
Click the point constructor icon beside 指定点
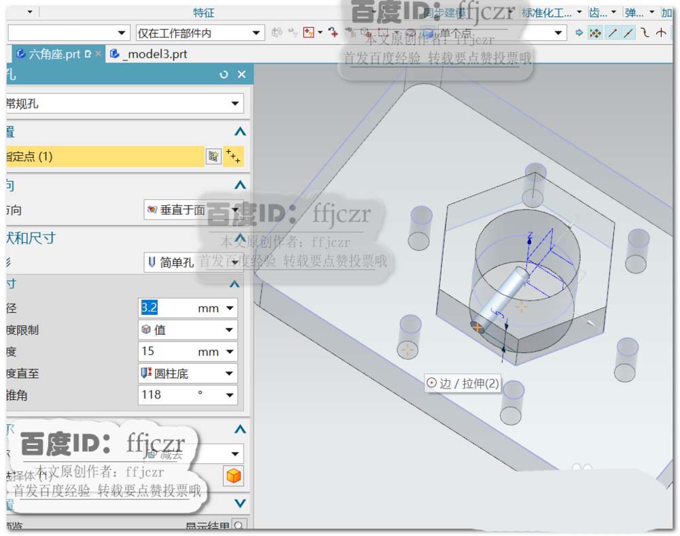pyautogui.click(x=233, y=156)
